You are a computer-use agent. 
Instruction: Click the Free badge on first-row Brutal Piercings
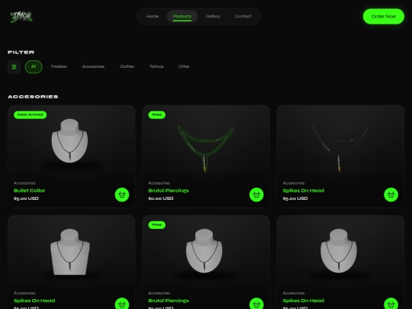(x=157, y=114)
